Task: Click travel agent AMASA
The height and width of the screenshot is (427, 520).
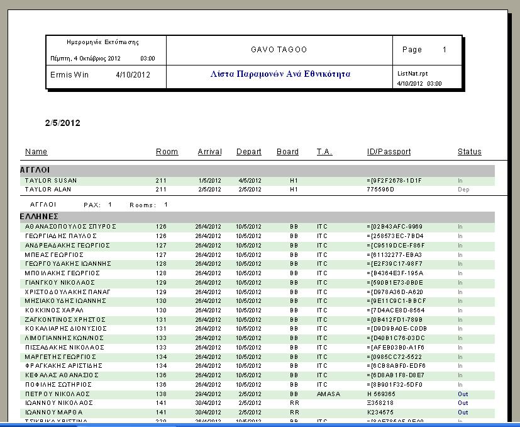Action: 329,394
